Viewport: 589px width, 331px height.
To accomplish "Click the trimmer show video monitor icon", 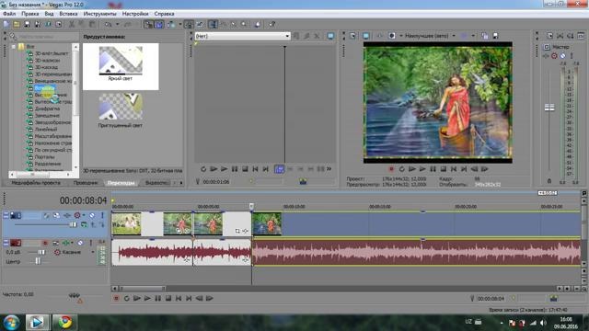I will click(330, 36).
